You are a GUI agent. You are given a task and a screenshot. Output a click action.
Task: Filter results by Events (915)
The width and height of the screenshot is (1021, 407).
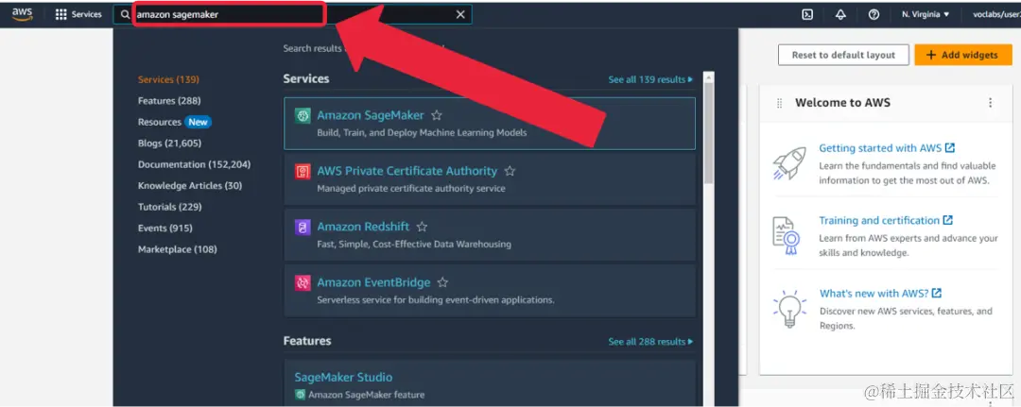(164, 229)
